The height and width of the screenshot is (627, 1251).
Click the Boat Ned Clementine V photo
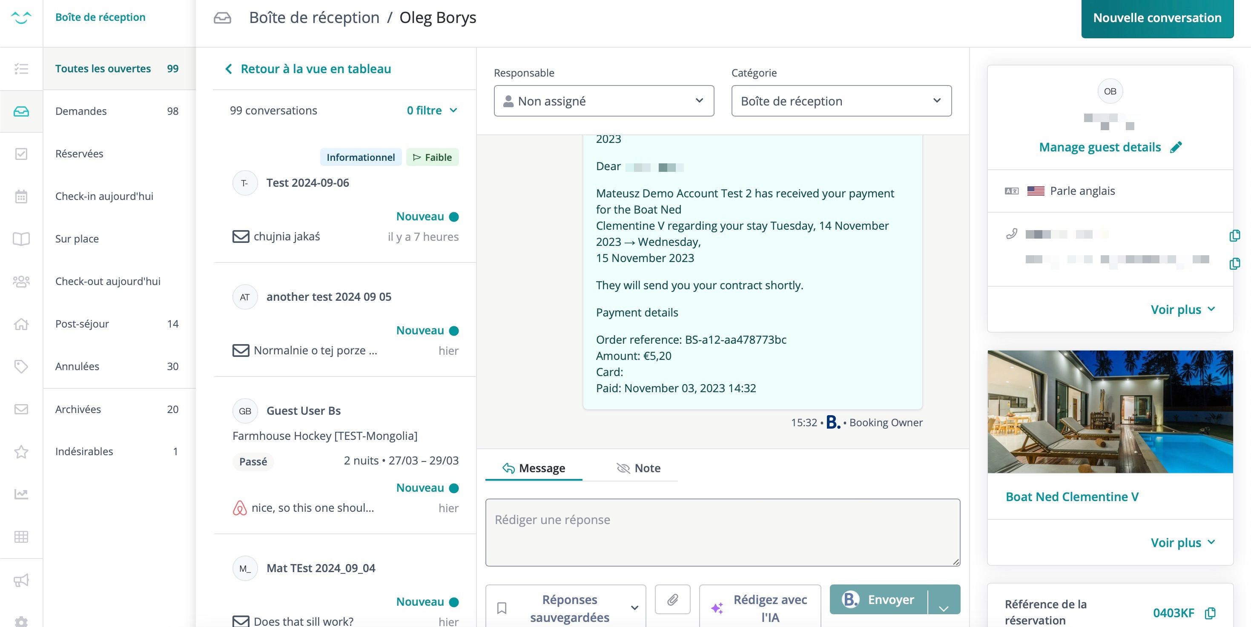[x=1110, y=411]
